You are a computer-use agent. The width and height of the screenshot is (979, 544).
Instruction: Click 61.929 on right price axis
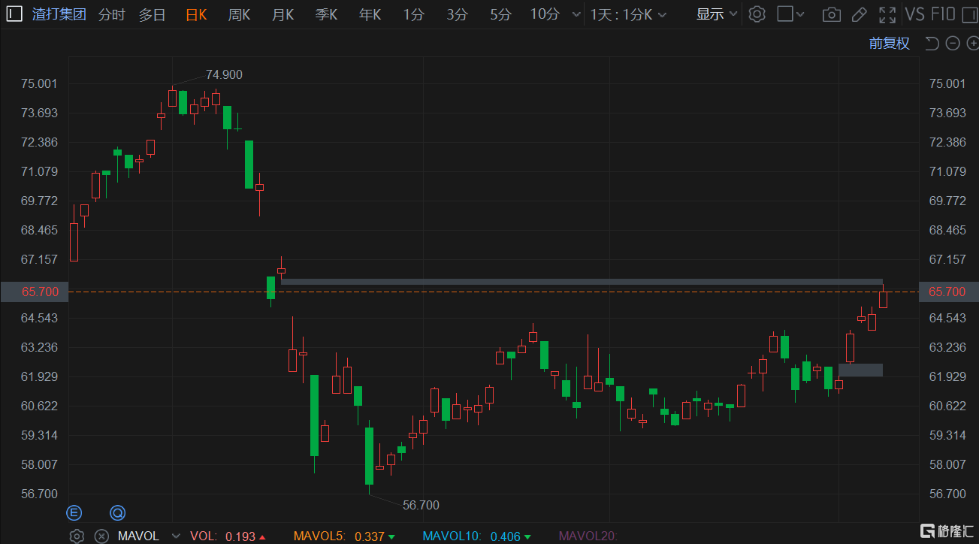tap(947, 376)
